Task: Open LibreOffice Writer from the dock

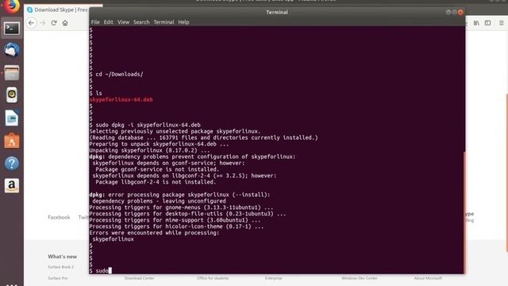Action: (x=12, y=118)
